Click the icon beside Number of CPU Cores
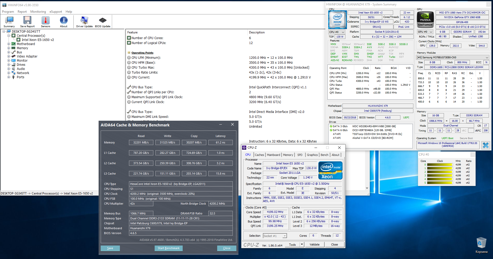This screenshot has height=259, width=493. click(129, 38)
